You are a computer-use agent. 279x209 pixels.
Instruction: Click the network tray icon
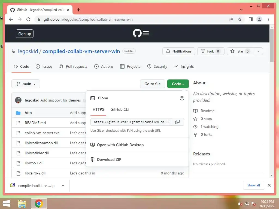[x=247, y=204]
